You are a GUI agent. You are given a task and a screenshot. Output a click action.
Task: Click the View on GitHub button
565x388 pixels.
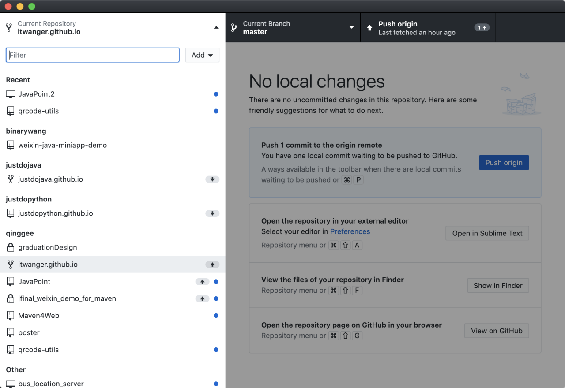(496, 331)
